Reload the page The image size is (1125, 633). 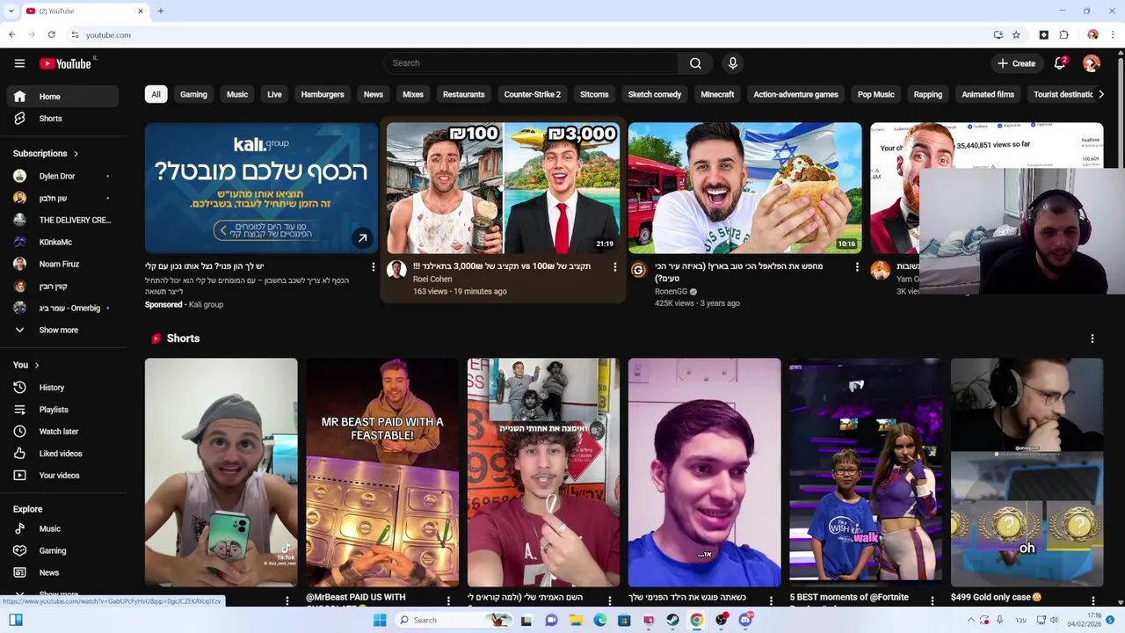[x=52, y=35]
